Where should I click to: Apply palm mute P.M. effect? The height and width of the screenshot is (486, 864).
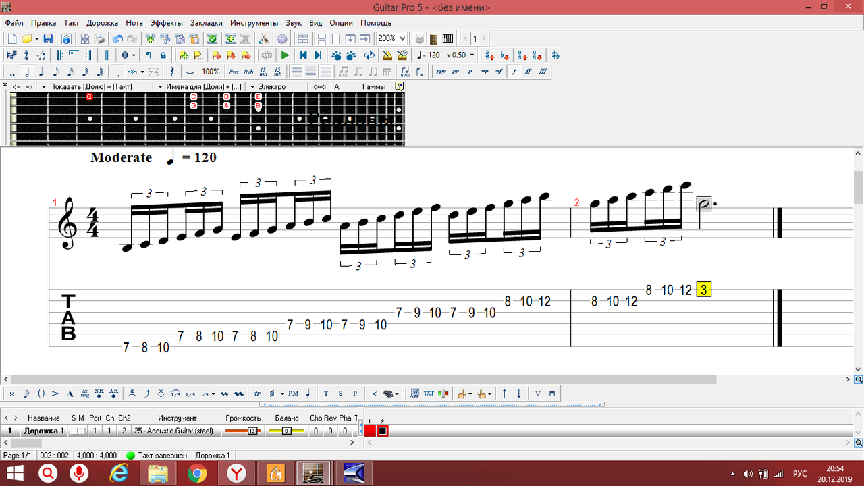(294, 394)
